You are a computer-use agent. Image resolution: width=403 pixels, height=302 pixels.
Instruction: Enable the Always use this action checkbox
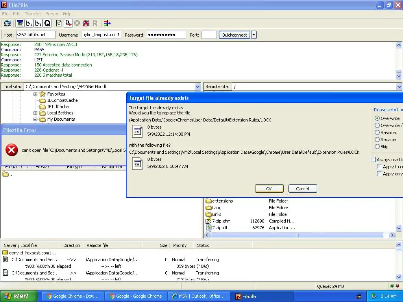[x=373, y=160]
